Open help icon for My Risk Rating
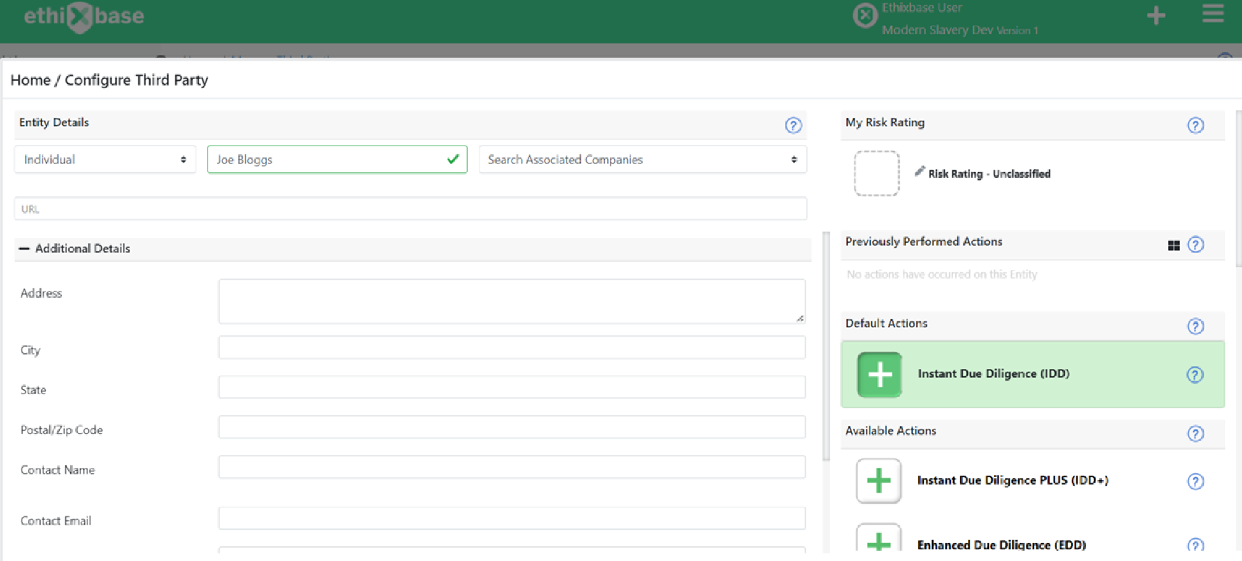 coord(1195,125)
